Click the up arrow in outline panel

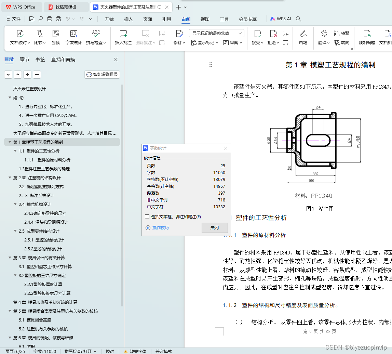(18, 75)
